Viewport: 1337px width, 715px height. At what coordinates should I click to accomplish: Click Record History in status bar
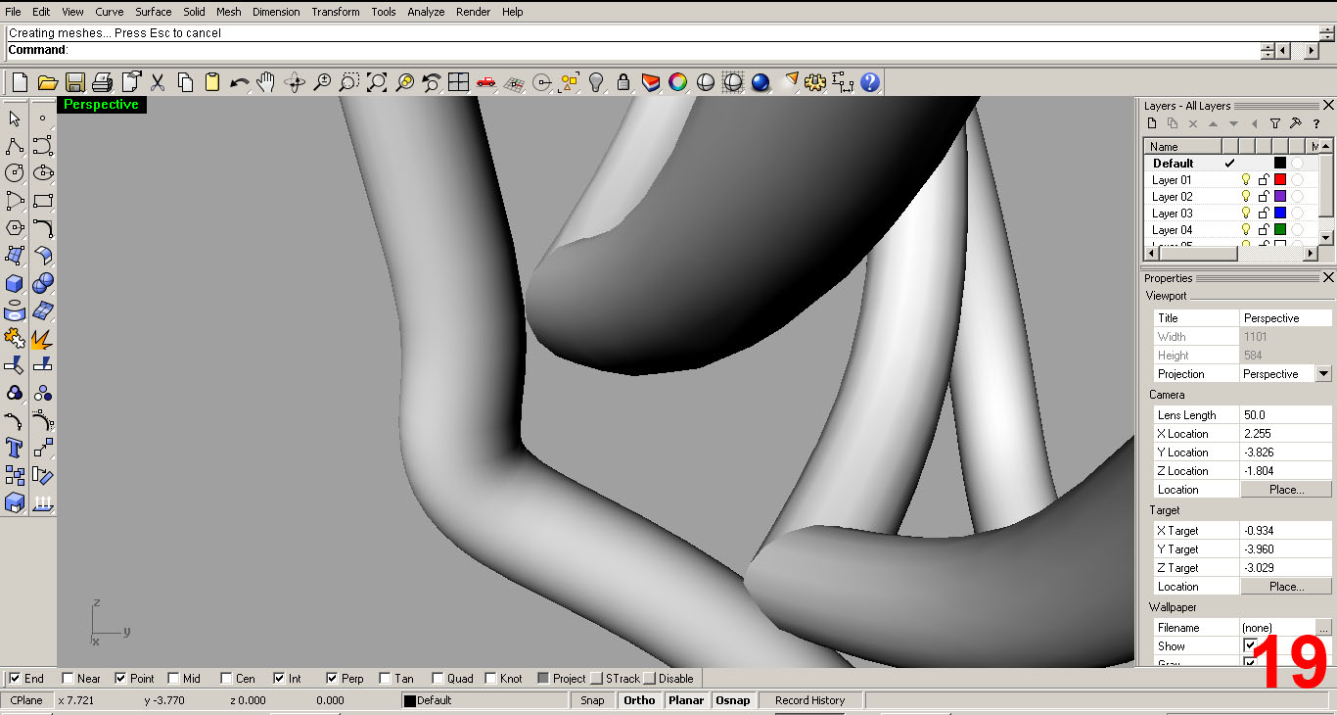tap(810, 700)
